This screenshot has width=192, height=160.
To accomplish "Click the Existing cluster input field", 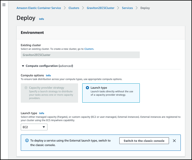I will coord(80,55).
